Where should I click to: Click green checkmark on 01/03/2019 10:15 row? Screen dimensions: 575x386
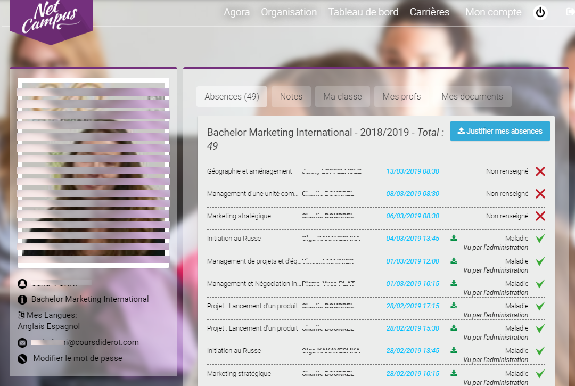[x=540, y=284]
